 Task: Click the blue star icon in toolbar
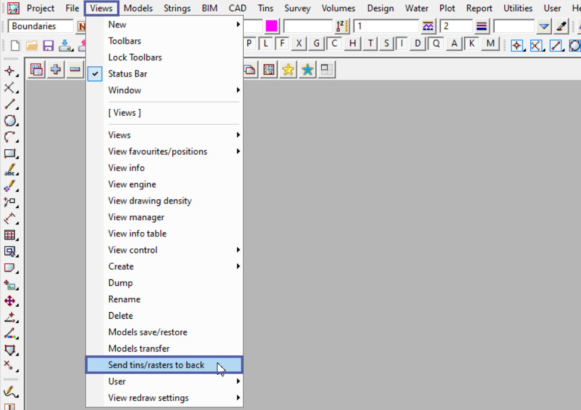pyautogui.click(x=307, y=70)
